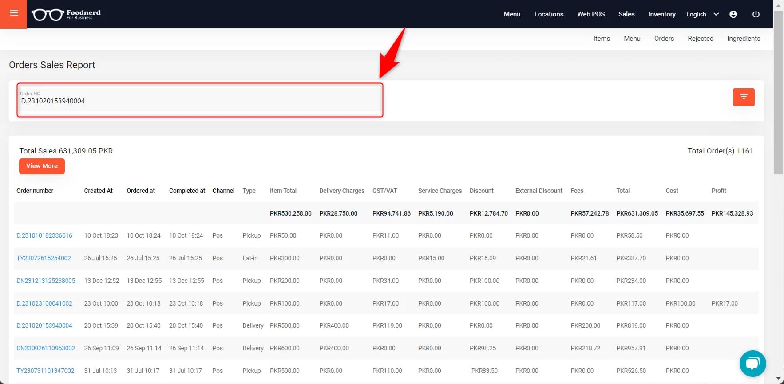Screen dimensions: 784x384
Task: Click the Item Total column header
Action: click(x=283, y=191)
